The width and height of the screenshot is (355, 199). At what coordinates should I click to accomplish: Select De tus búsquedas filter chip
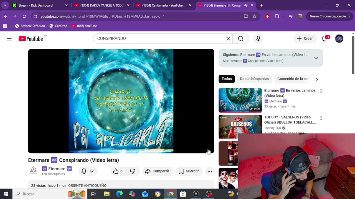point(254,79)
